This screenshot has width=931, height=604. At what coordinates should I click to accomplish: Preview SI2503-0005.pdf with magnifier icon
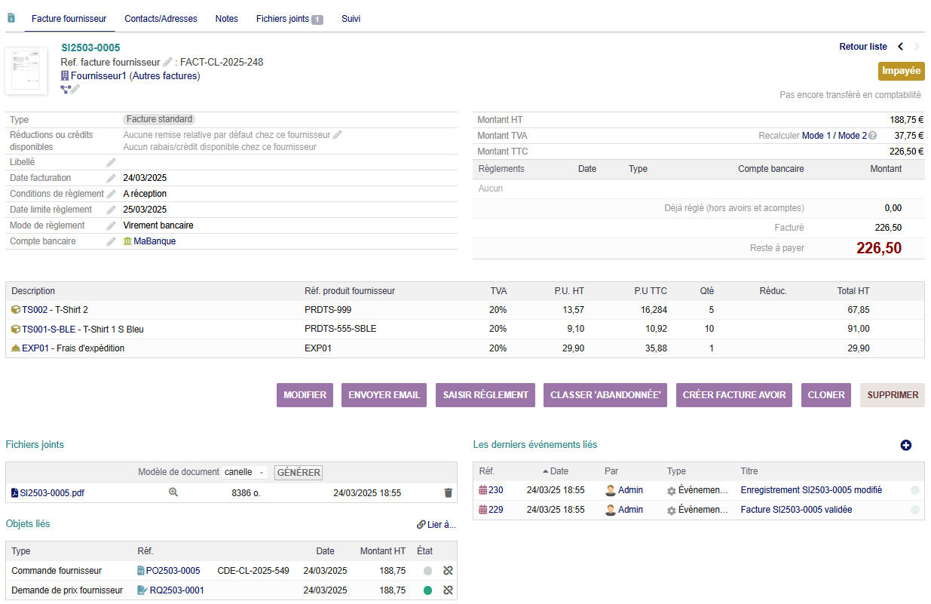(173, 493)
